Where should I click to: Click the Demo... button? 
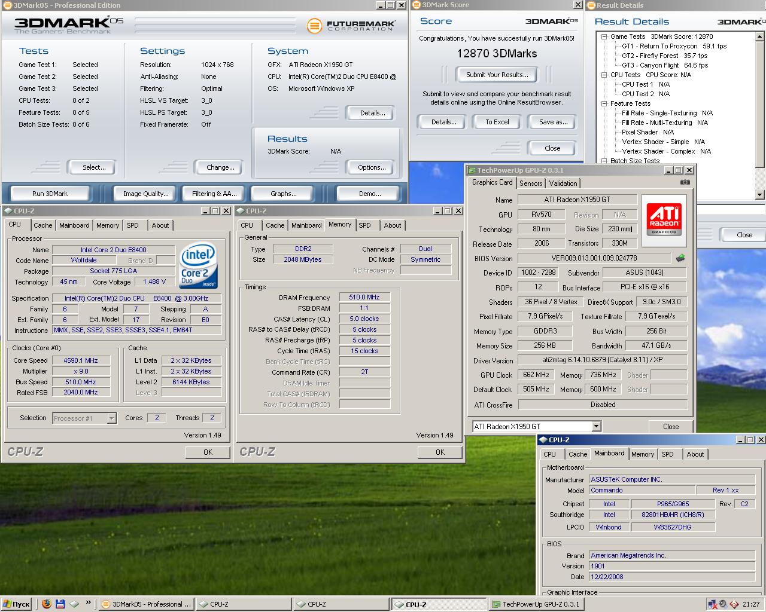click(369, 194)
